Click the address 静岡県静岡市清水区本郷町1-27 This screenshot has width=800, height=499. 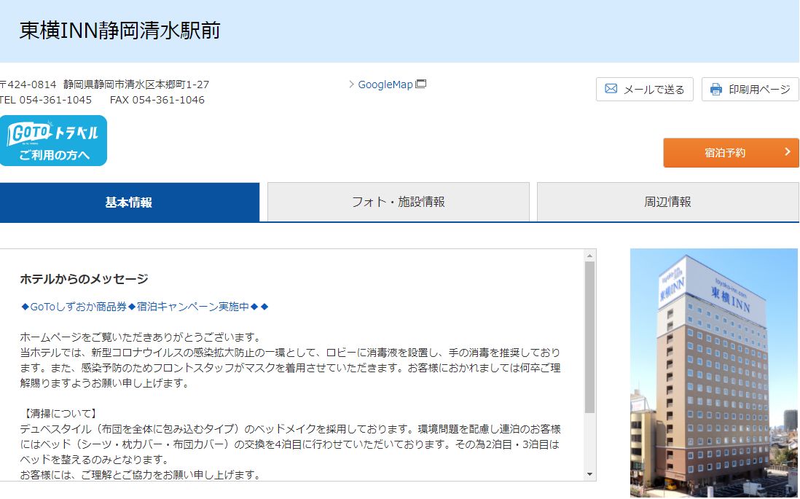pos(136,85)
